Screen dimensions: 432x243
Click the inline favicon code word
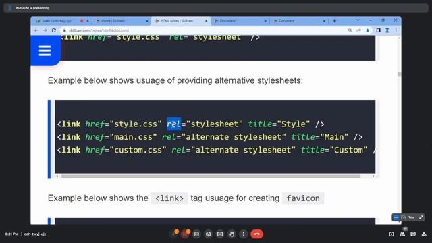click(x=303, y=198)
